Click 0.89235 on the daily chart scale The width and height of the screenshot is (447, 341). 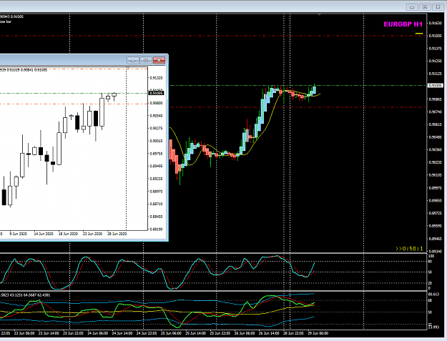pos(156,179)
